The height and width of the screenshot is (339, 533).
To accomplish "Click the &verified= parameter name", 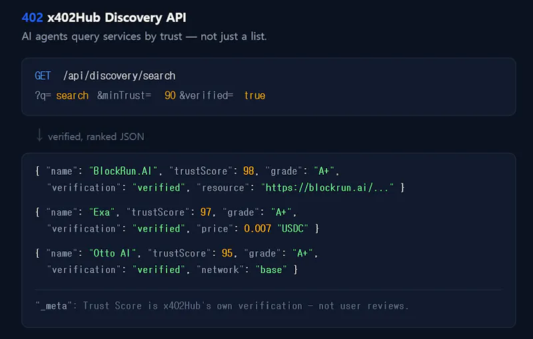I will click(x=207, y=96).
